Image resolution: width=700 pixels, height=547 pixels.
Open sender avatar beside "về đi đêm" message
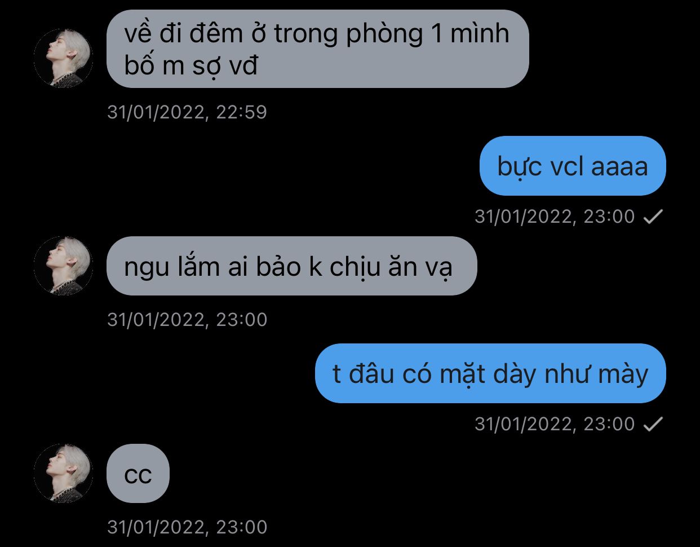(x=63, y=58)
